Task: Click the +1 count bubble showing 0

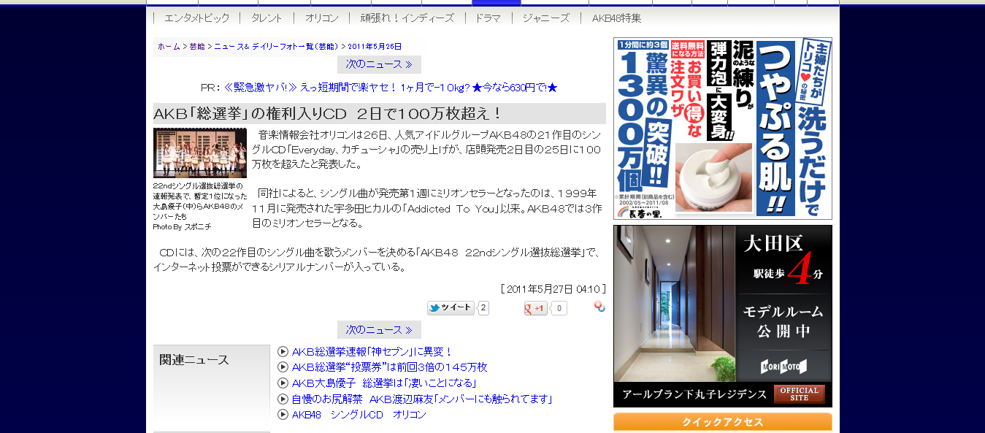Action: pyautogui.click(x=559, y=308)
